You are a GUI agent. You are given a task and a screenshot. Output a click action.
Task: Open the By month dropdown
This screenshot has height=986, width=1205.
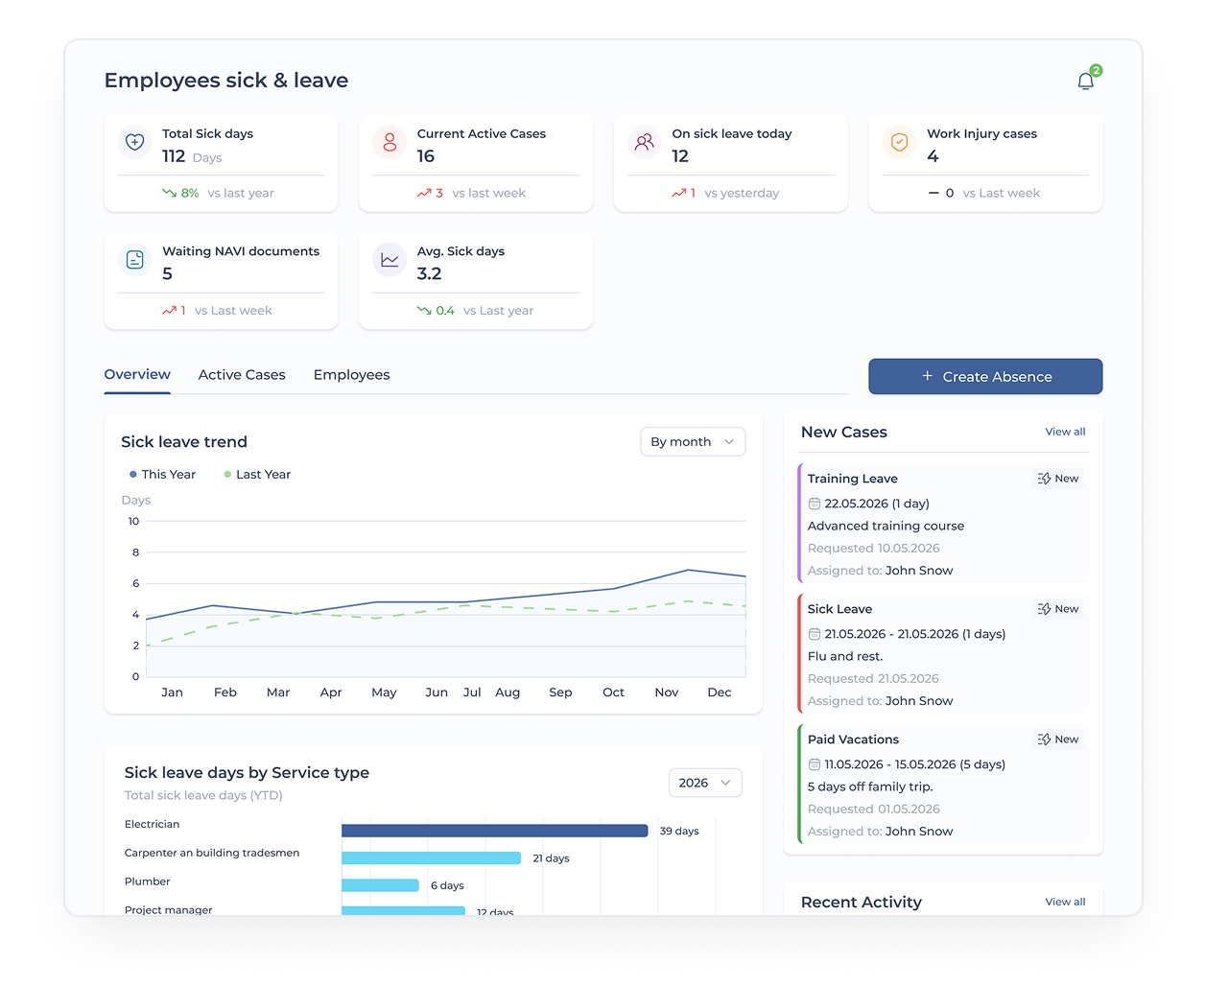coord(693,442)
